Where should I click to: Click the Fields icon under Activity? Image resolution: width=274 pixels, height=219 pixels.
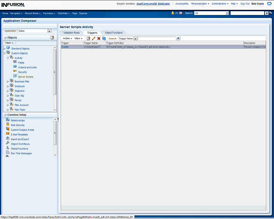[15, 62]
